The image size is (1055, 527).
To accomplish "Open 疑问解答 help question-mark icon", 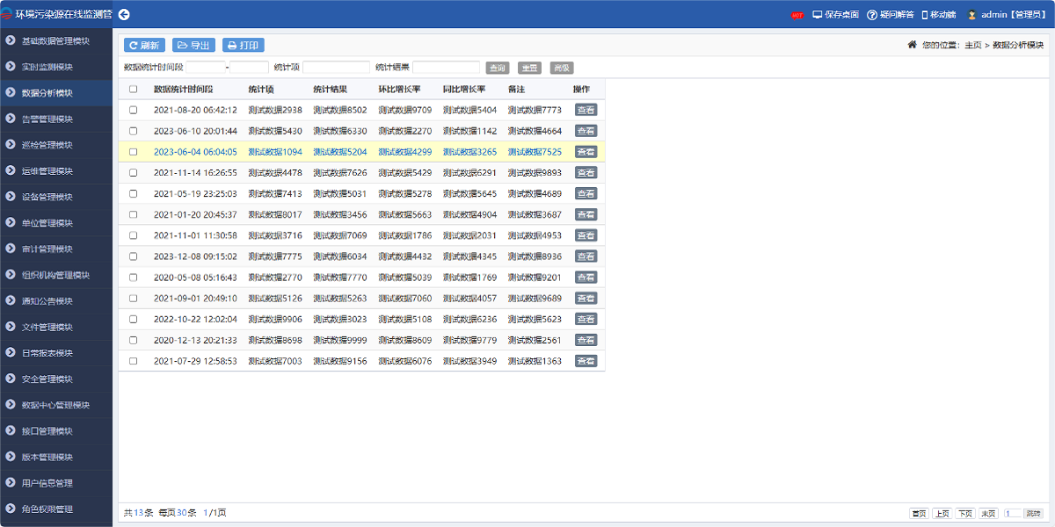I will point(872,15).
